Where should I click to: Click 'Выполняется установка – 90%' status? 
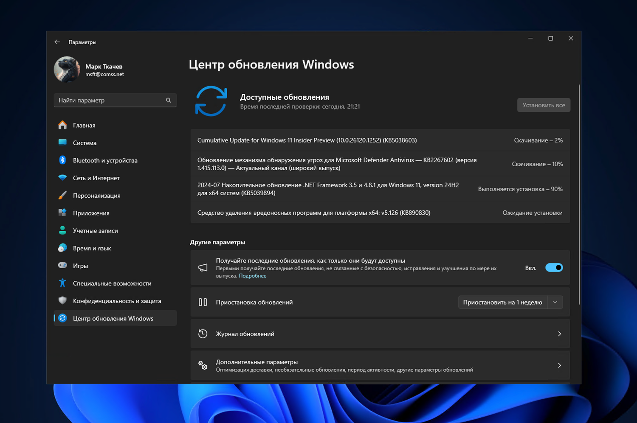520,189
